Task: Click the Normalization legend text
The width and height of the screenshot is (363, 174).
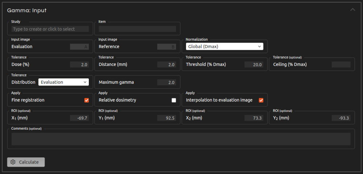Action: pos(197,39)
